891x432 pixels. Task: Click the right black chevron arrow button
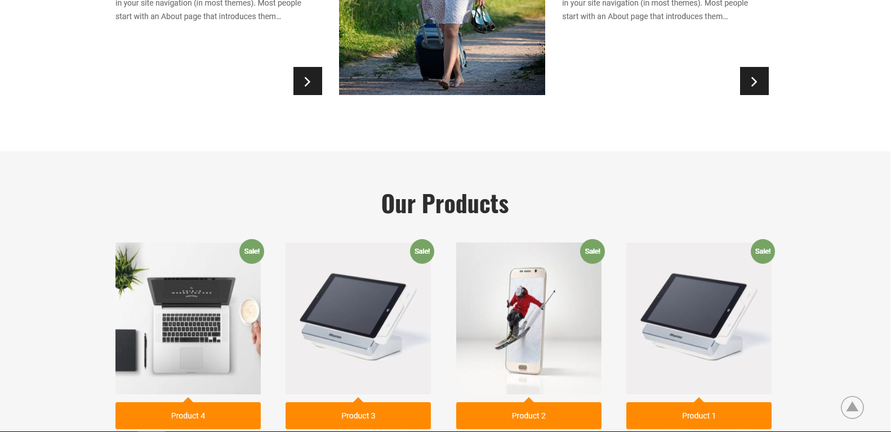(x=754, y=81)
